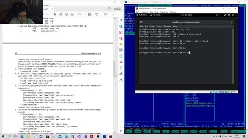The image size is (248, 139).
Task: Collapse the Acrobat right tools pane
Action: tap(121, 131)
